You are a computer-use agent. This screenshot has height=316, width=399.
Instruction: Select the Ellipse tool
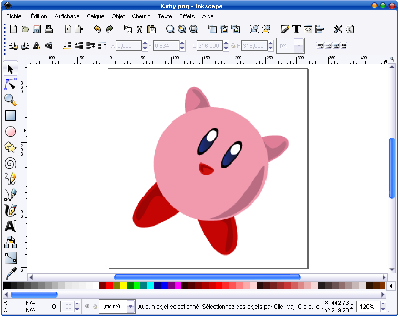click(11, 131)
